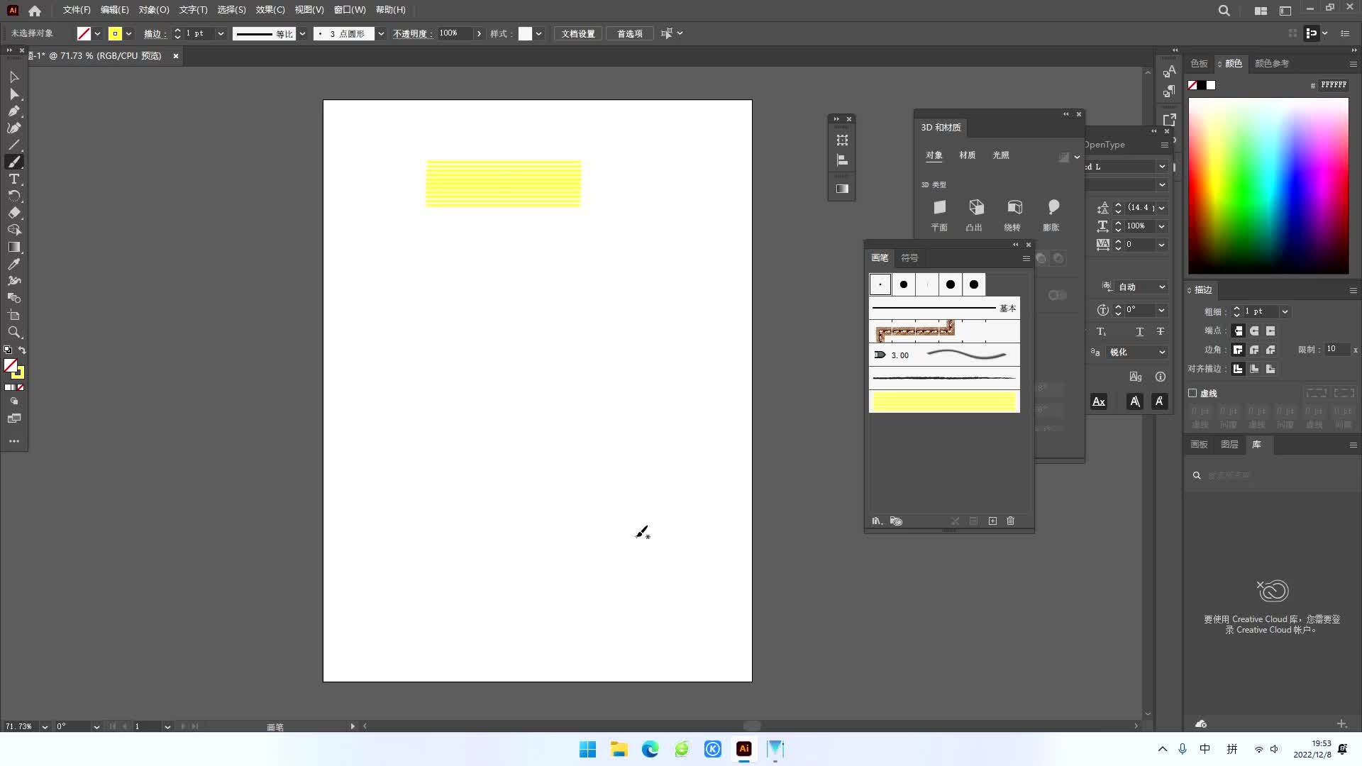Image resolution: width=1362 pixels, height=766 pixels.
Task: Enable the 虚线 dashed line checkbox
Action: point(1192,393)
